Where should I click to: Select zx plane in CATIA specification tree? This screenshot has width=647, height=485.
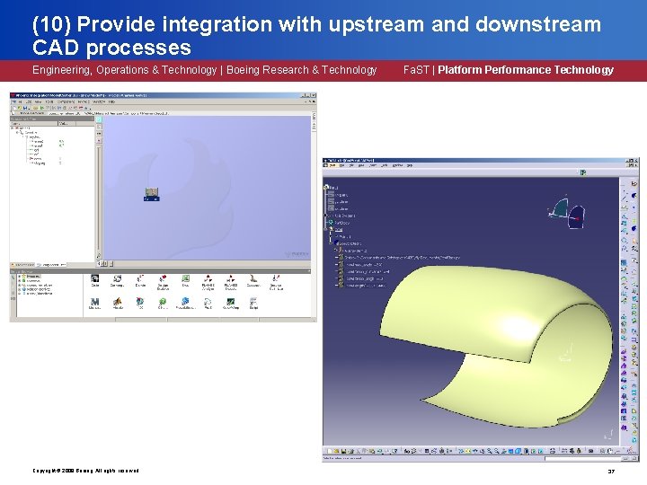[339, 208]
